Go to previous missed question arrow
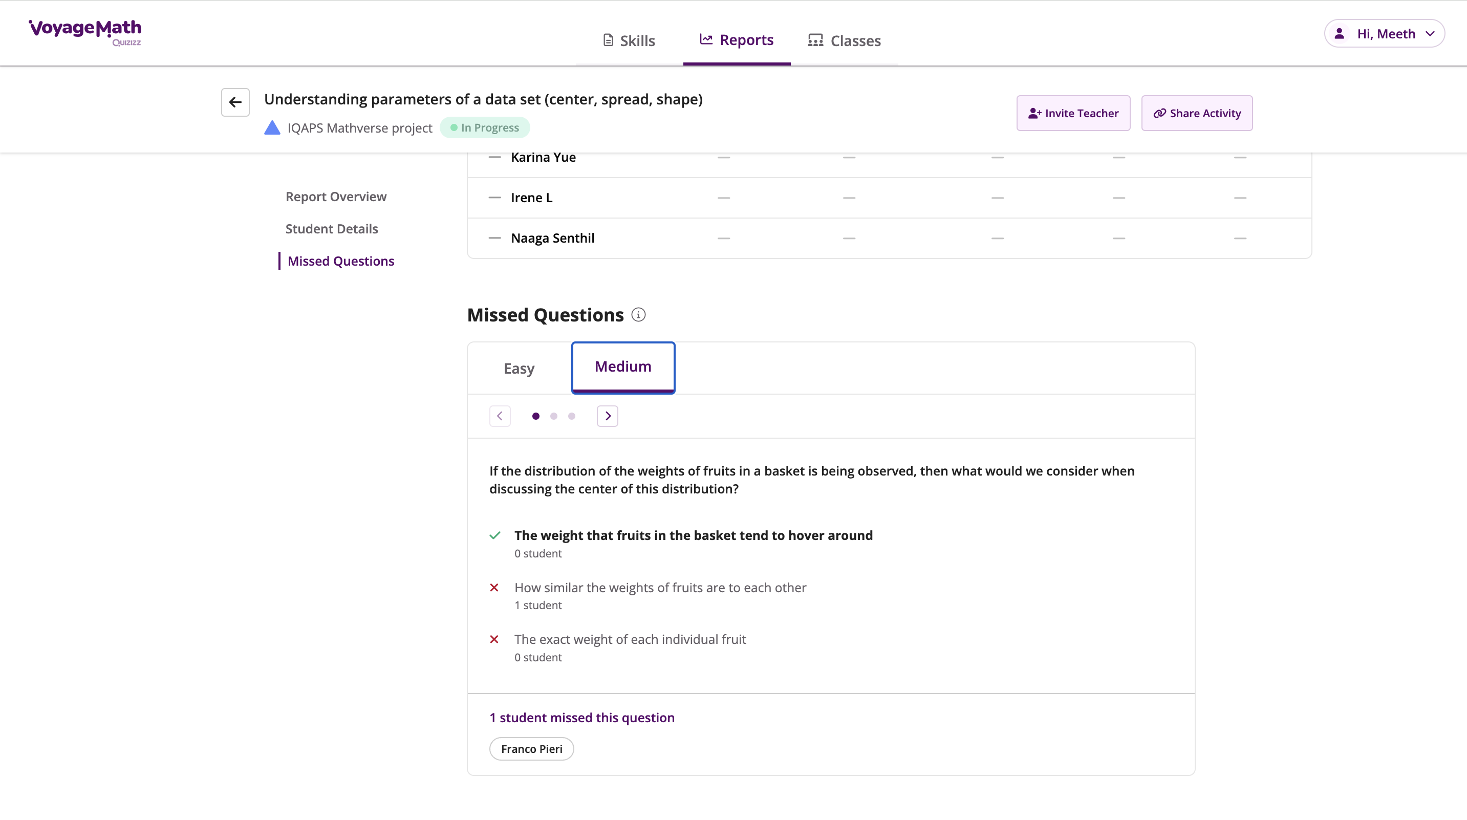This screenshot has height=820, width=1467. [x=500, y=416]
